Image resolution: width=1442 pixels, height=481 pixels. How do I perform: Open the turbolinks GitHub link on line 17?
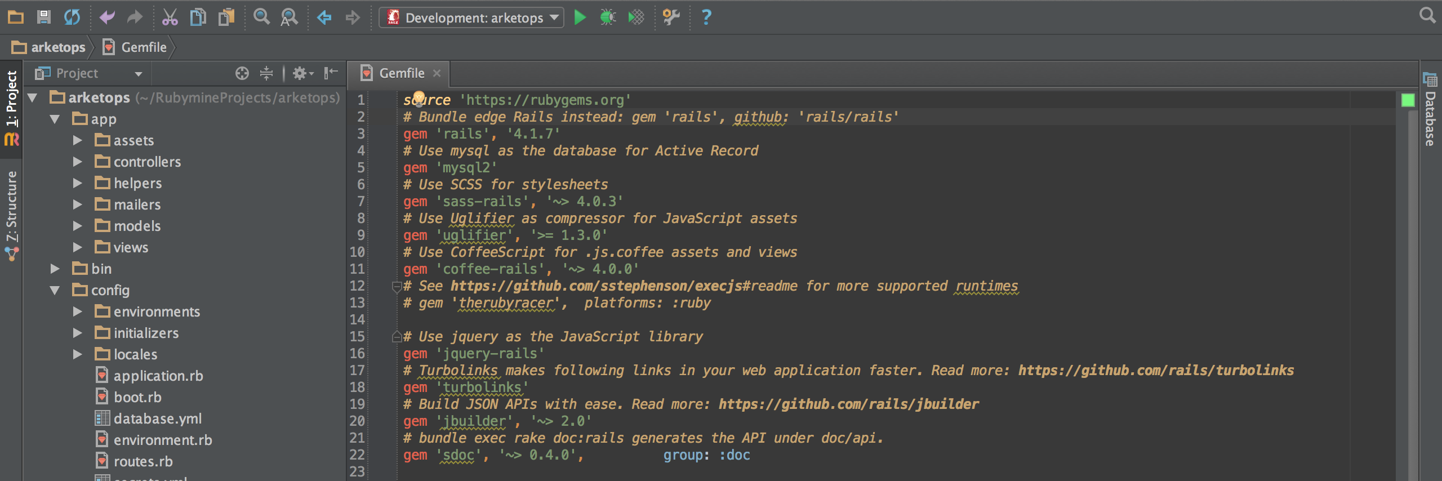(1156, 371)
